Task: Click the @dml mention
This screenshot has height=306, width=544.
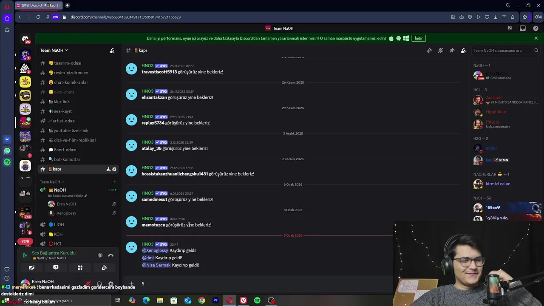Action: click(x=148, y=258)
